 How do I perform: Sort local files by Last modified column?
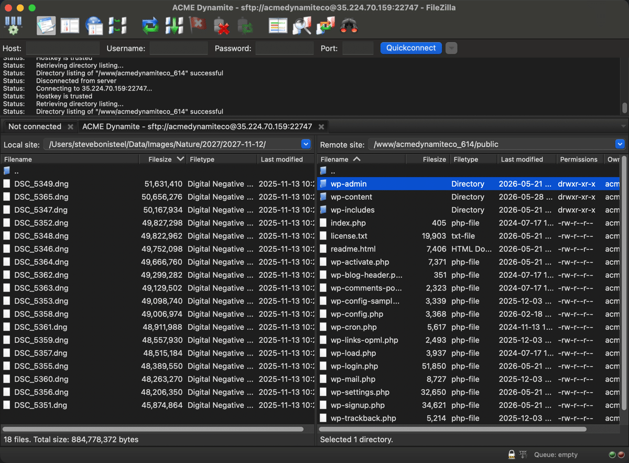[286, 159]
